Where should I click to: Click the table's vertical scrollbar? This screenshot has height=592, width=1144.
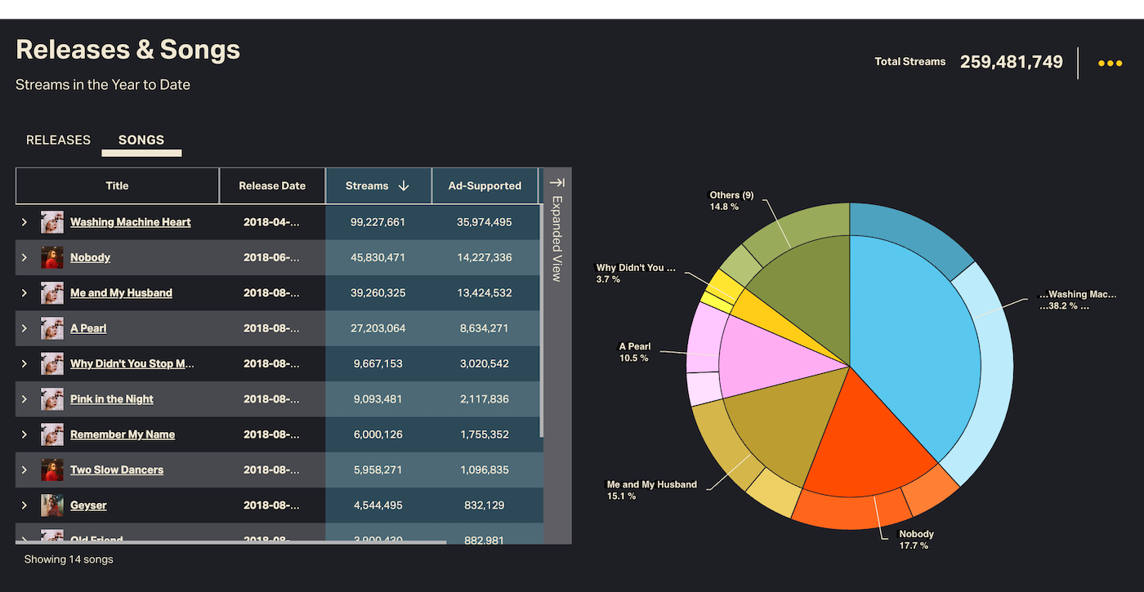coord(541,327)
